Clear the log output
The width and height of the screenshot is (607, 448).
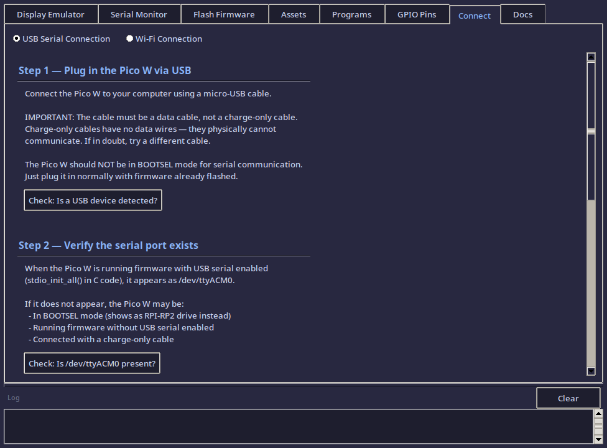[567, 398]
